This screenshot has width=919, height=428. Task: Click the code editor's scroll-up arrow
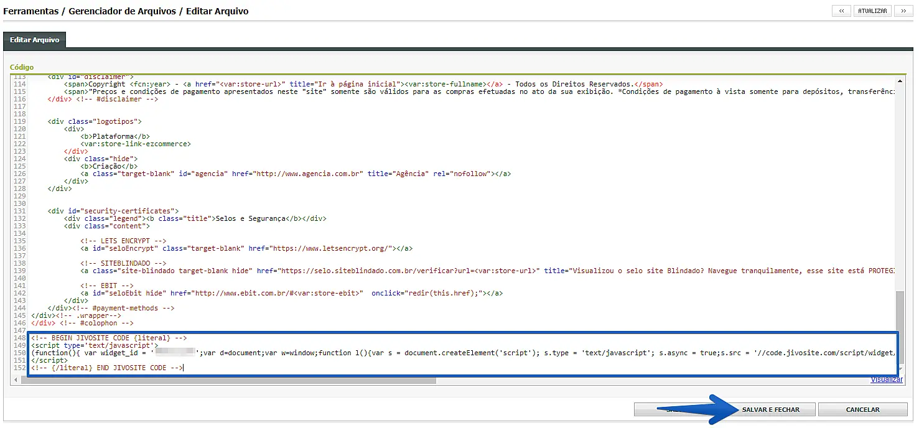point(900,80)
